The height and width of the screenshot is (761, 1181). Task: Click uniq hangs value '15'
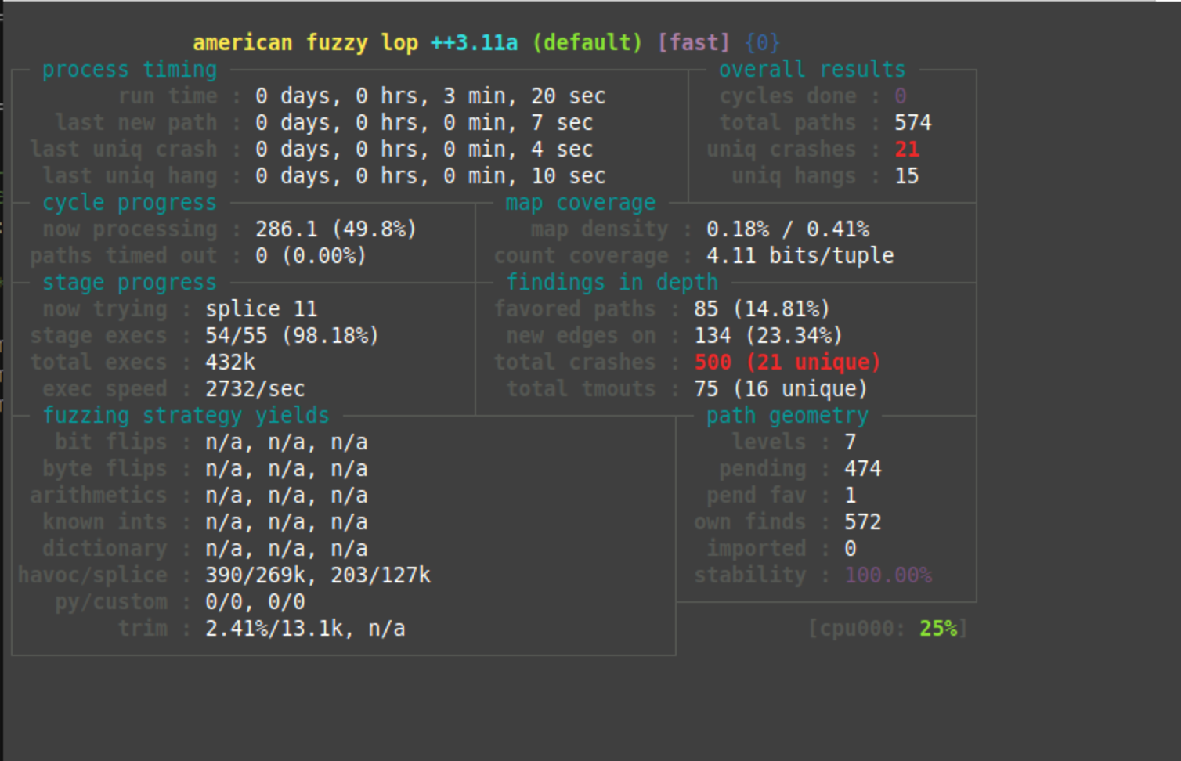907,175
